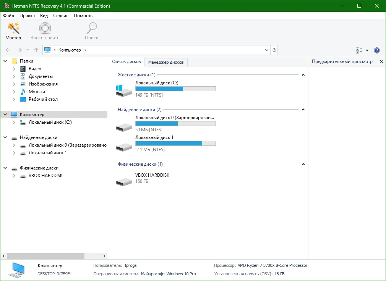Click the scrollbar right arrow in tree
The height and width of the screenshot is (281, 386).
(104, 256)
